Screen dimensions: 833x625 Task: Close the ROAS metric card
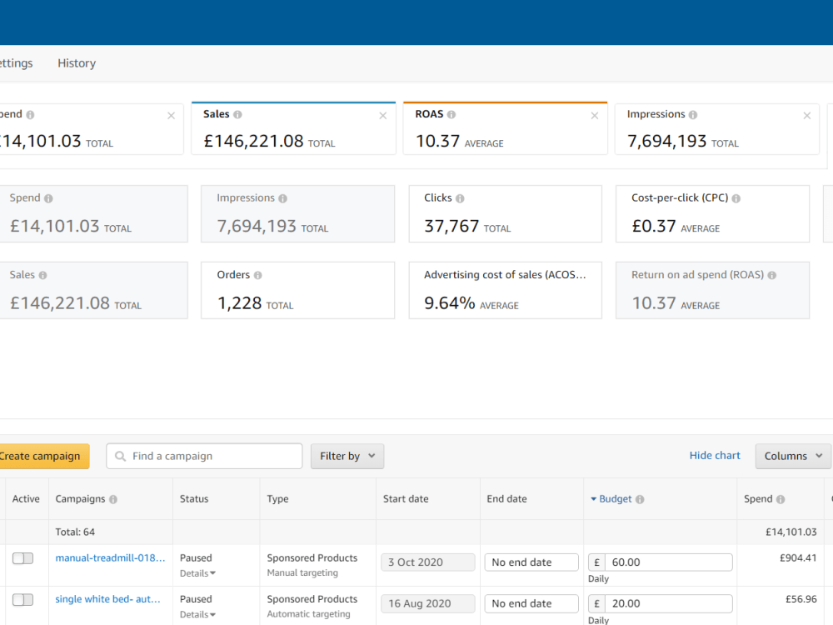point(595,116)
